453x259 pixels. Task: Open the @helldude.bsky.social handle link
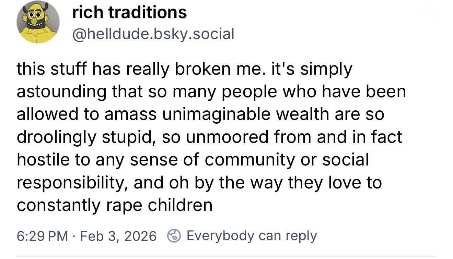[x=153, y=34]
